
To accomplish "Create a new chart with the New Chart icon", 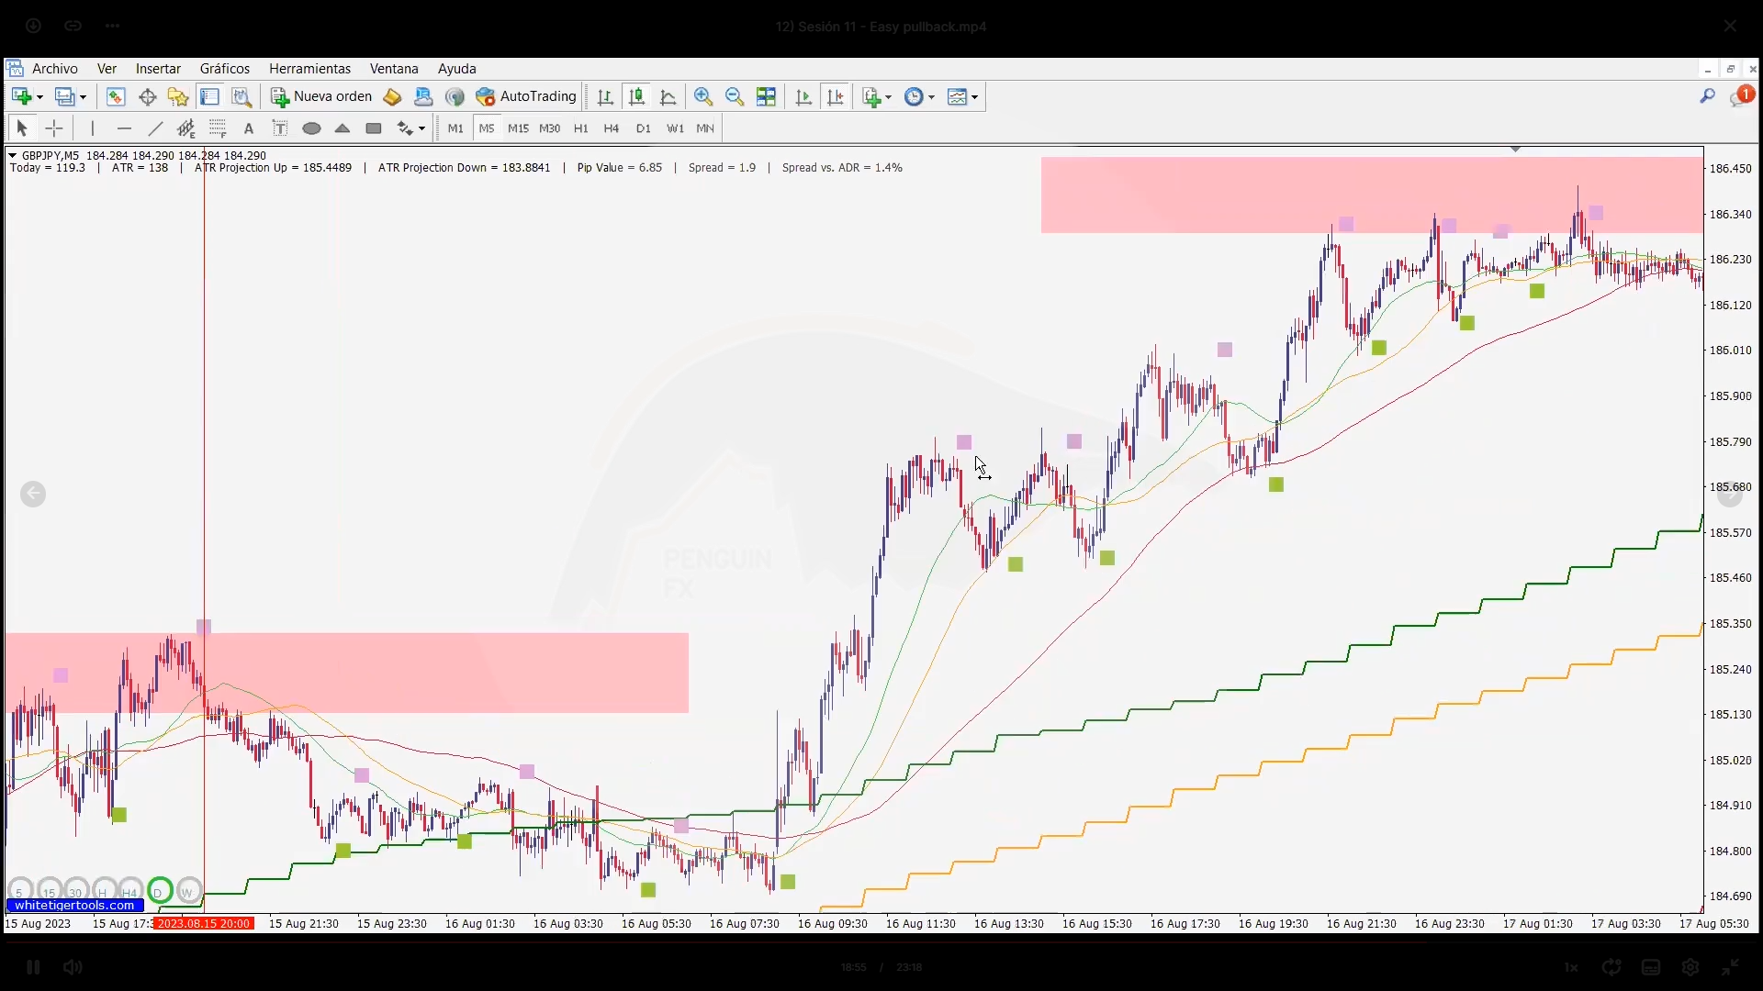I will pyautogui.click(x=21, y=96).
